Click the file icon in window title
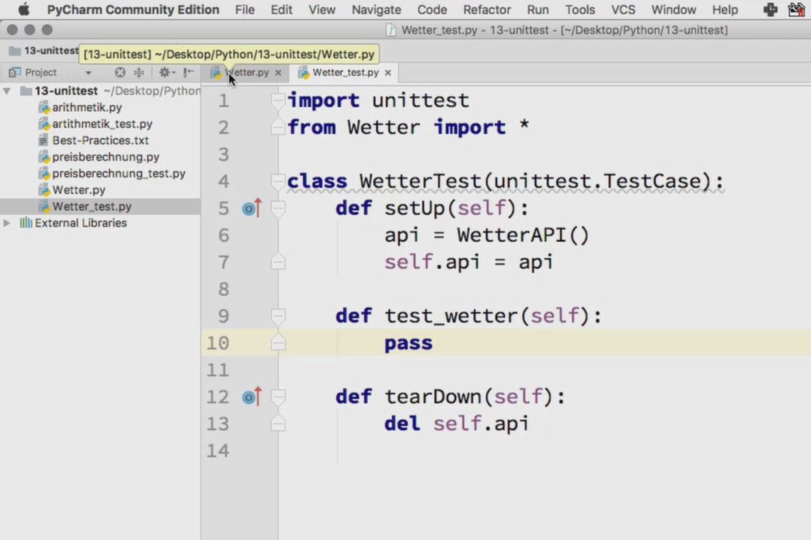Image resolution: width=811 pixels, height=540 pixels. [391, 30]
